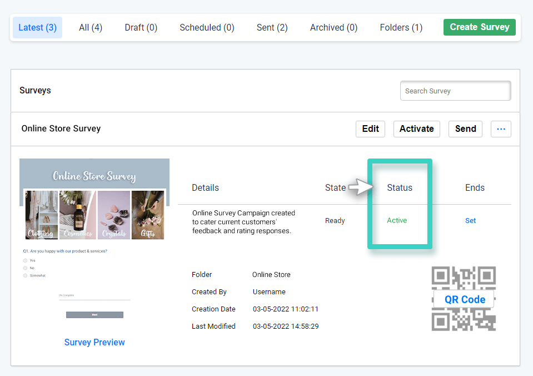Click Set under the Ends column
The width and height of the screenshot is (533, 376).
click(x=470, y=220)
